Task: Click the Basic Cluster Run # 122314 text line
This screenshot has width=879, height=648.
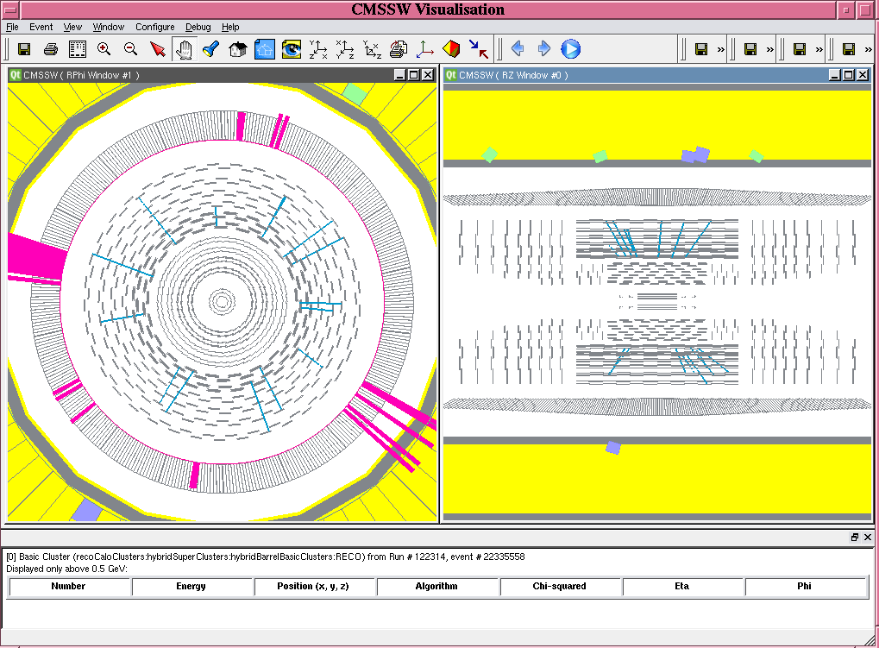Action: pyautogui.click(x=266, y=557)
